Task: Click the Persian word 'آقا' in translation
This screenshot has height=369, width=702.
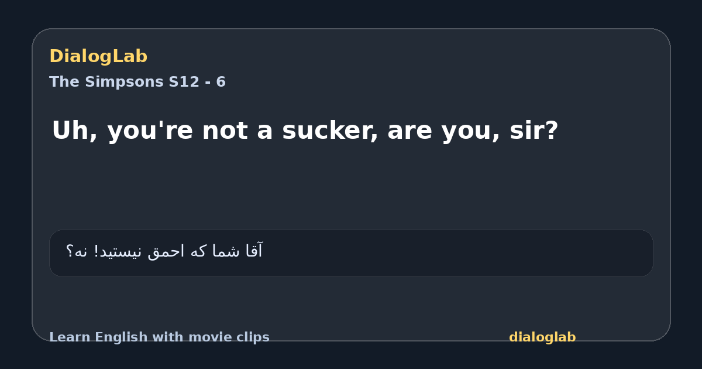Action: (x=253, y=251)
